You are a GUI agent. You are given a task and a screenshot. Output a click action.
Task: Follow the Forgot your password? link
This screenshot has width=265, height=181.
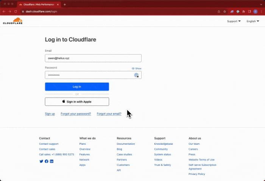(76, 114)
